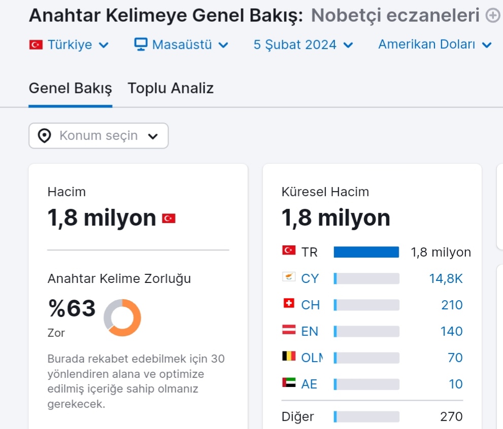Viewport: 503px width, 429px height.
Task: Click the location pin icon in Konum seçin
Action: [44, 135]
